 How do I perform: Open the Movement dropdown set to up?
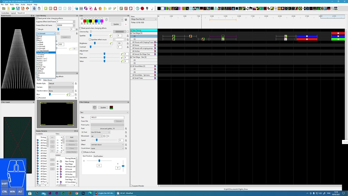(x=97, y=136)
